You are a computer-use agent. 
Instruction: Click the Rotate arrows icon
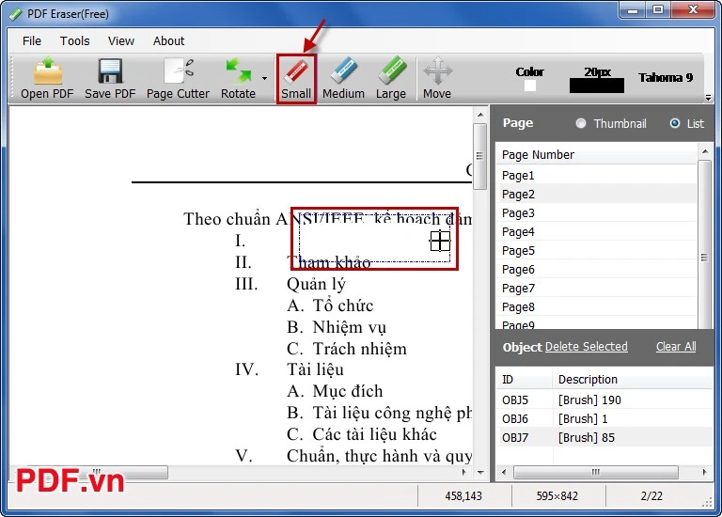click(x=238, y=70)
